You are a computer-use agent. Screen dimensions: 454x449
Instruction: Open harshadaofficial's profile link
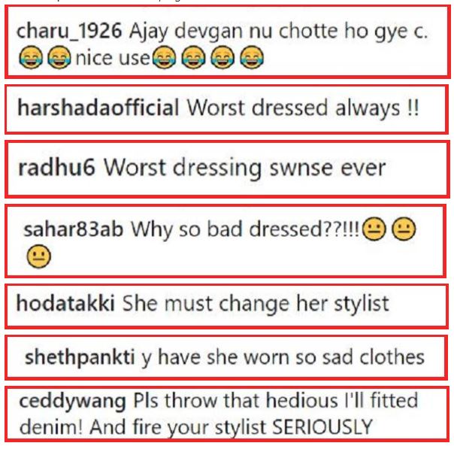click(98, 108)
